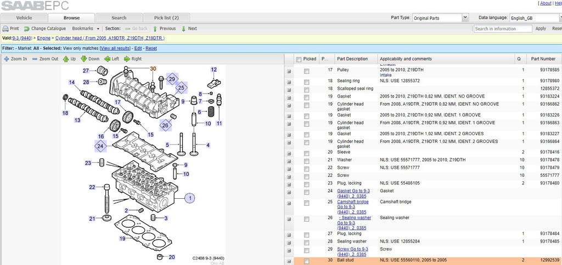Click the Search in information field
Viewport: 562px width, 265px height.
tap(503, 28)
